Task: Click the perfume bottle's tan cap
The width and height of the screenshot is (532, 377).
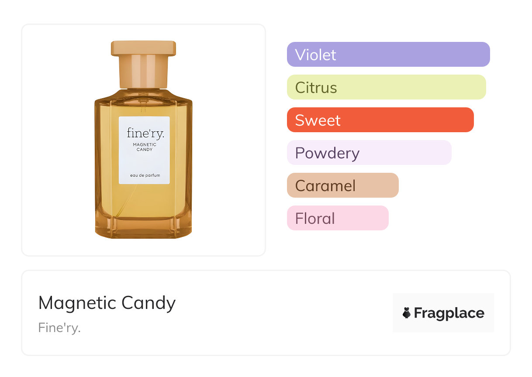Action: (x=143, y=63)
